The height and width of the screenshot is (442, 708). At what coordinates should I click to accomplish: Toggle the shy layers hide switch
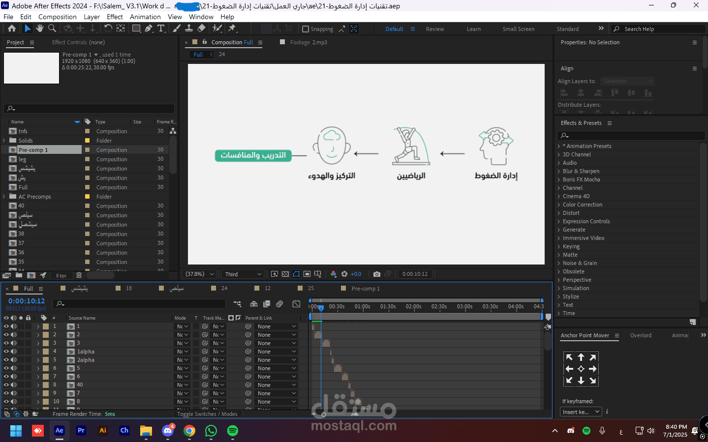coord(254,304)
